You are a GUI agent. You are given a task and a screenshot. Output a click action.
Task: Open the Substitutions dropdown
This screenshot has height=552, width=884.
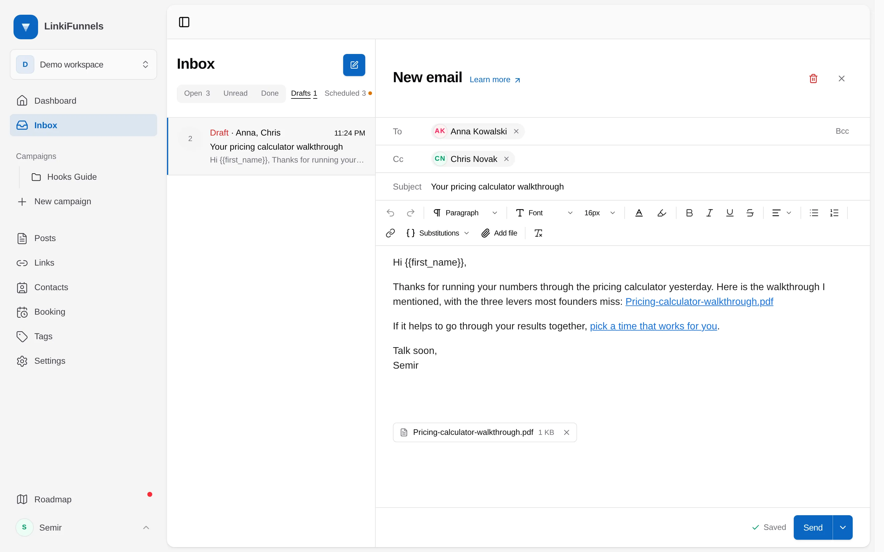(x=438, y=233)
